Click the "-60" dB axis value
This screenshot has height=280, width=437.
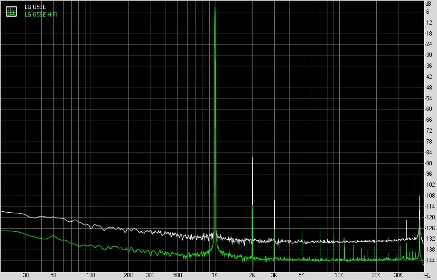(428, 109)
